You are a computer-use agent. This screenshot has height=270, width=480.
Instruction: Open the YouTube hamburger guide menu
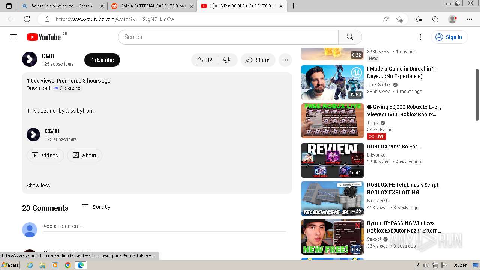pyautogui.click(x=13, y=37)
